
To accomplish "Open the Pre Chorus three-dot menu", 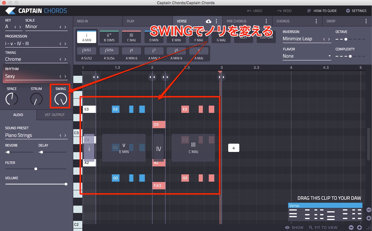I will pos(266,21).
